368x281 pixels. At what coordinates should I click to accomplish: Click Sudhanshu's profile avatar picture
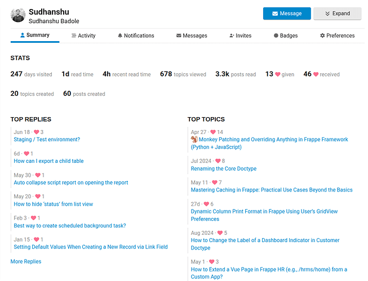pyautogui.click(x=18, y=15)
